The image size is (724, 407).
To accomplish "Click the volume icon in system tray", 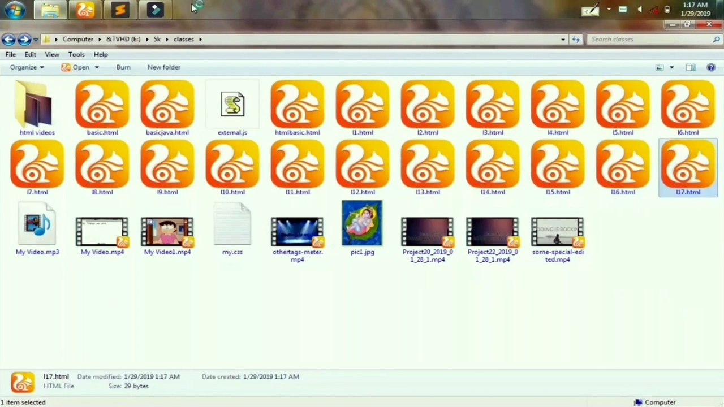I will click(x=639, y=10).
